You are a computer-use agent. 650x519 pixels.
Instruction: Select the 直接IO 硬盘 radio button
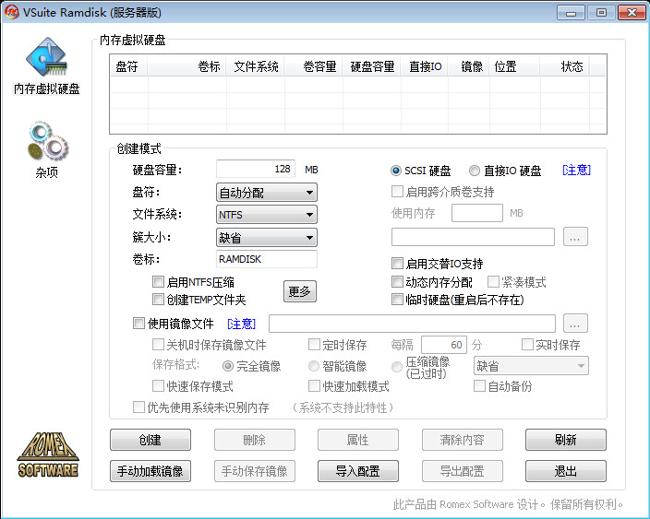pos(475,171)
